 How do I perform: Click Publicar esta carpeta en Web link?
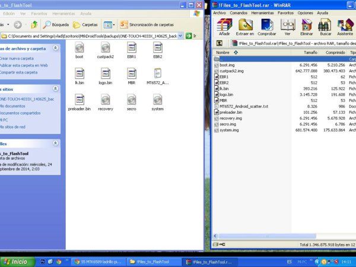coord(24,65)
